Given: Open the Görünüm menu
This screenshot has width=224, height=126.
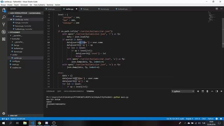Looking at the screenshot, I should pos(24,5).
